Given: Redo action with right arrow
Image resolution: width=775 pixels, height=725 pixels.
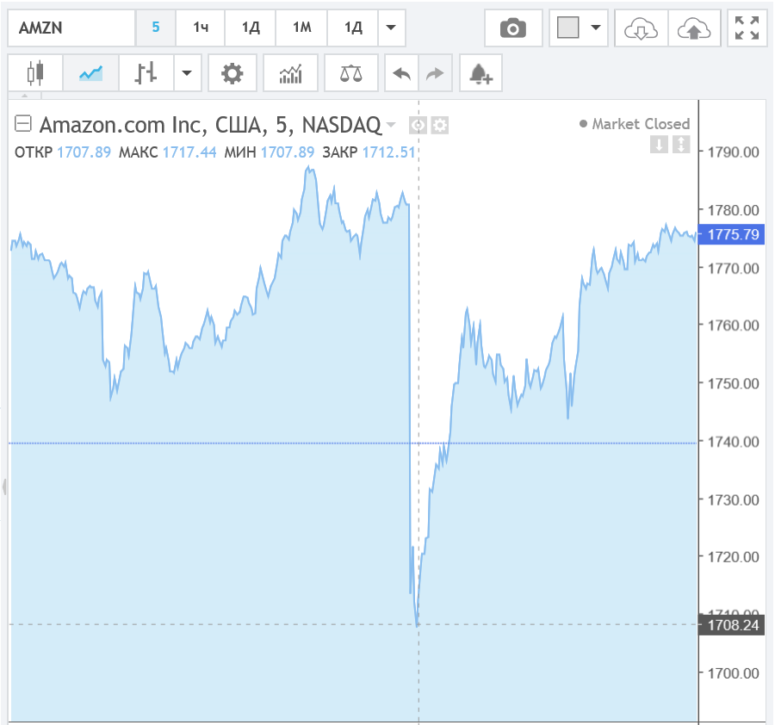Looking at the screenshot, I should click(435, 73).
